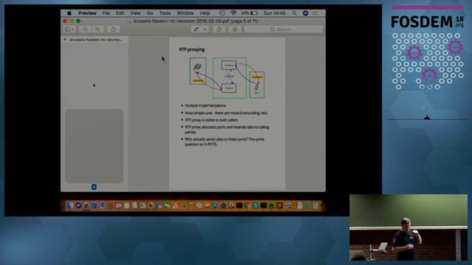472x265 pixels.
Task: Open Notification Center from menu bar
Action: (x=315, y=13)
